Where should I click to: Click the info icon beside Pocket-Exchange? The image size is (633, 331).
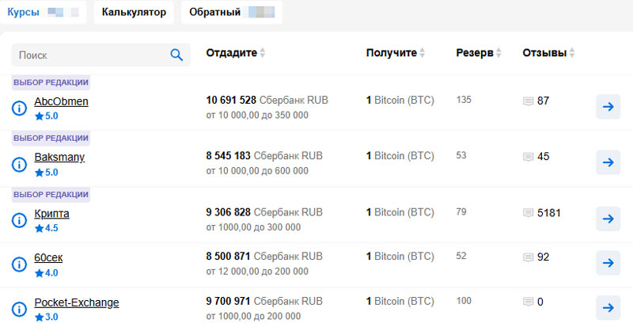point(20,309)
